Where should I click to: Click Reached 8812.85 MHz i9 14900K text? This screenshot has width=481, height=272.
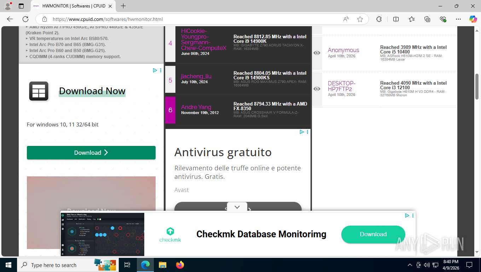click(x=270, y=39)
